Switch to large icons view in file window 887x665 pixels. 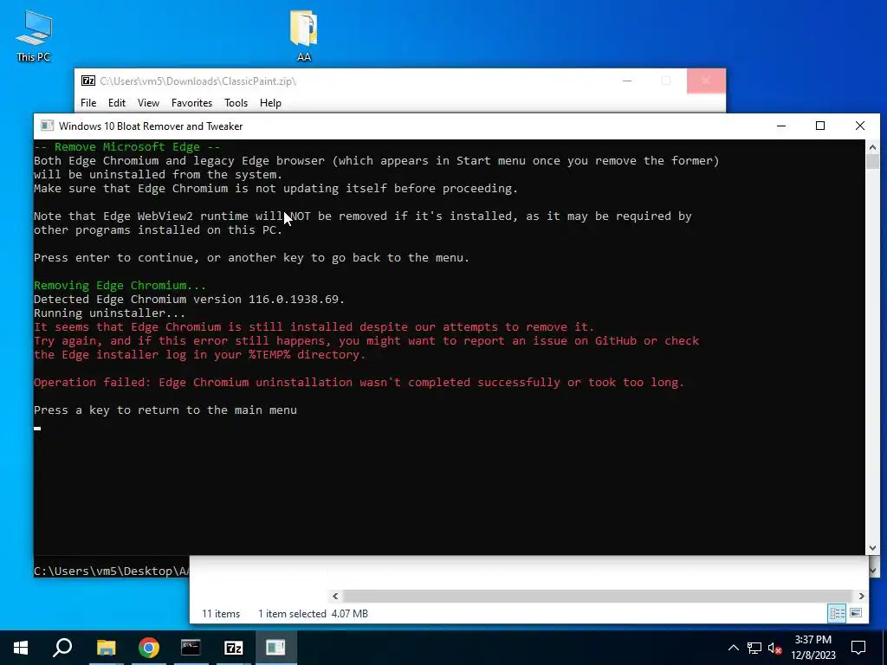point(856,614)
